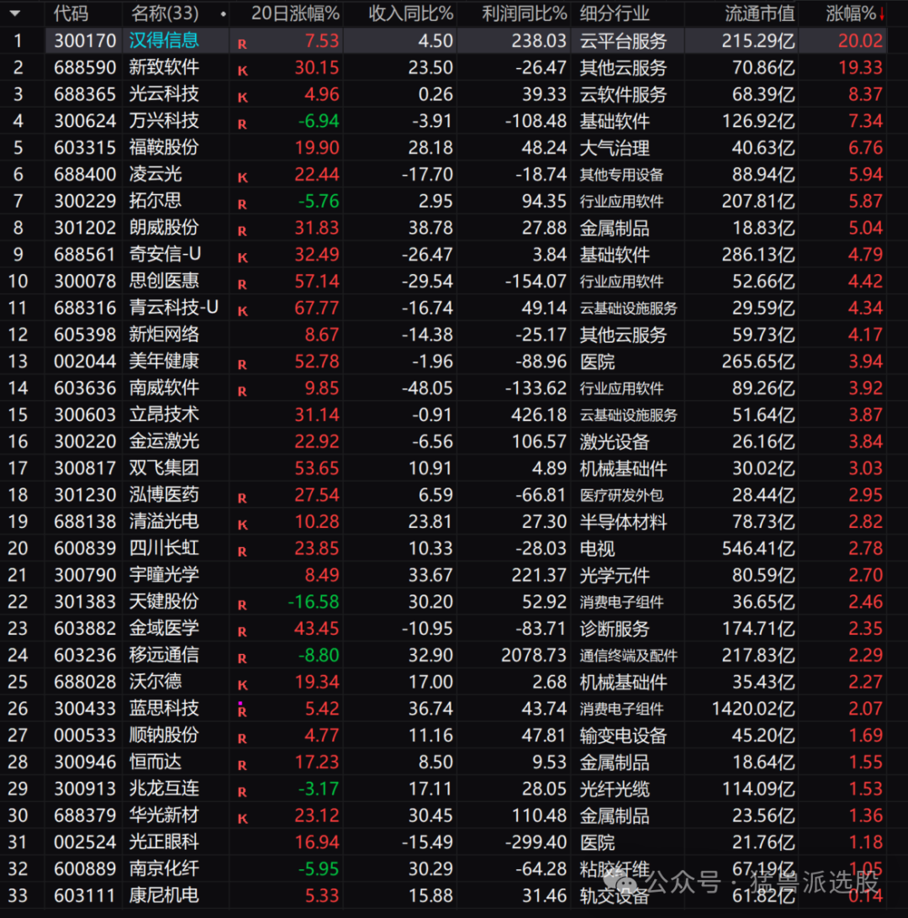908x918 pixels.
Task: Sort by the 收入同比% column header
Action: pyautogui.click(x=411, y=13)
